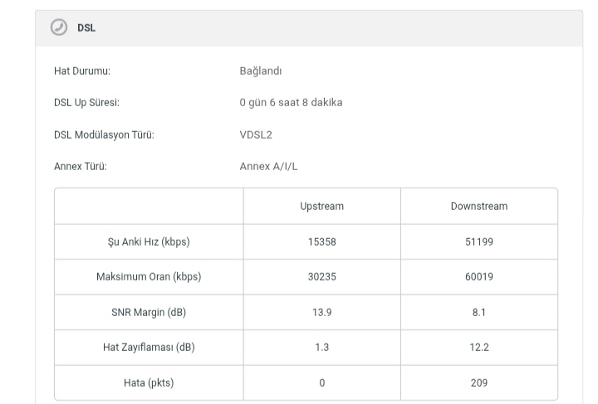Click the Downstream column header
Image resolution: width=598 pixels, height=404 pixels.
tap(478, 206)
